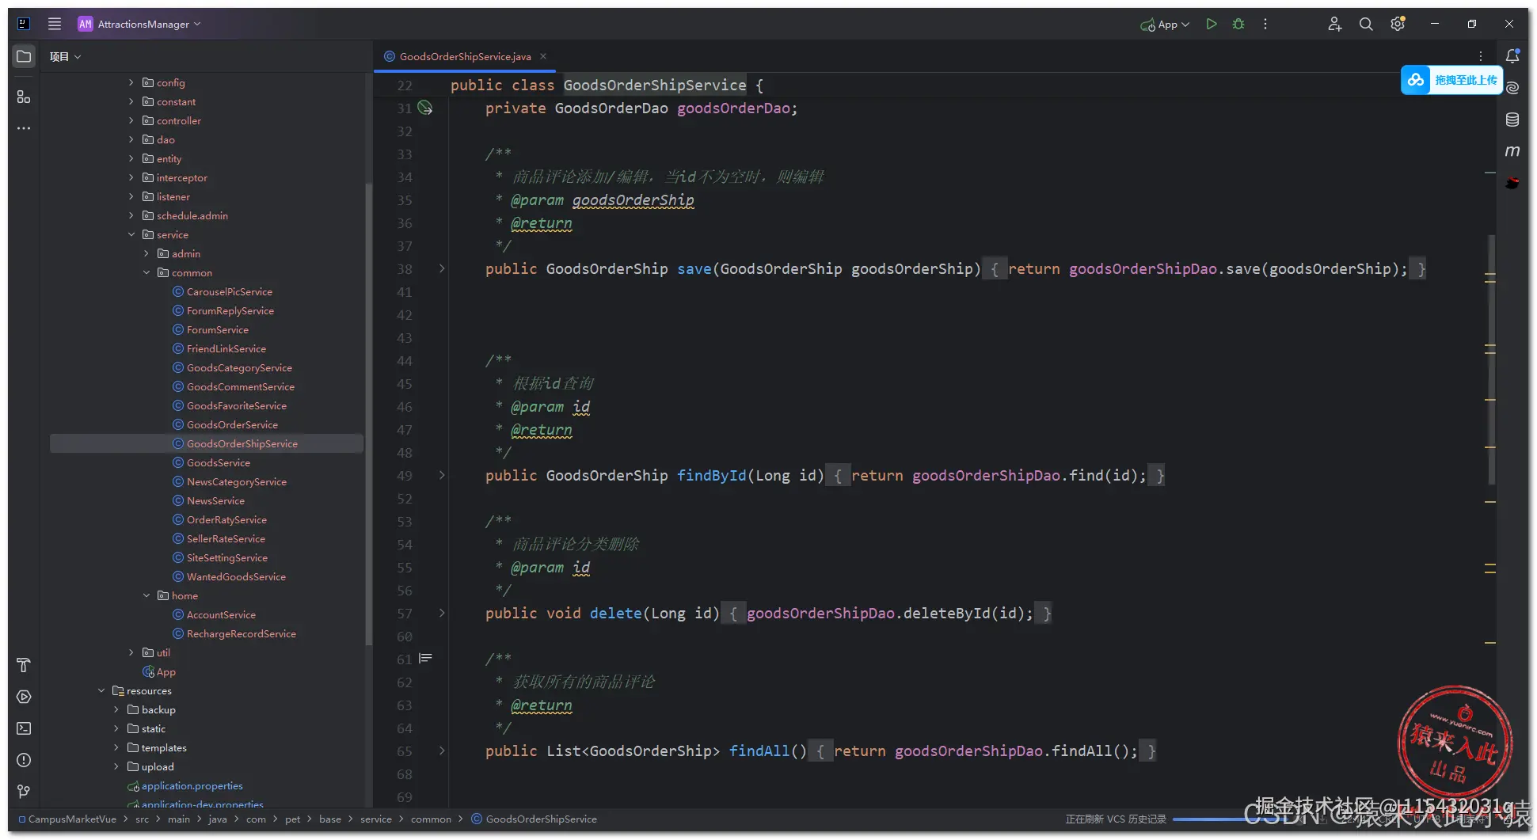The width and height of the screenshot is (1537, 840).
Task: Collapse the service folder
Action: [x=131, y=234]
